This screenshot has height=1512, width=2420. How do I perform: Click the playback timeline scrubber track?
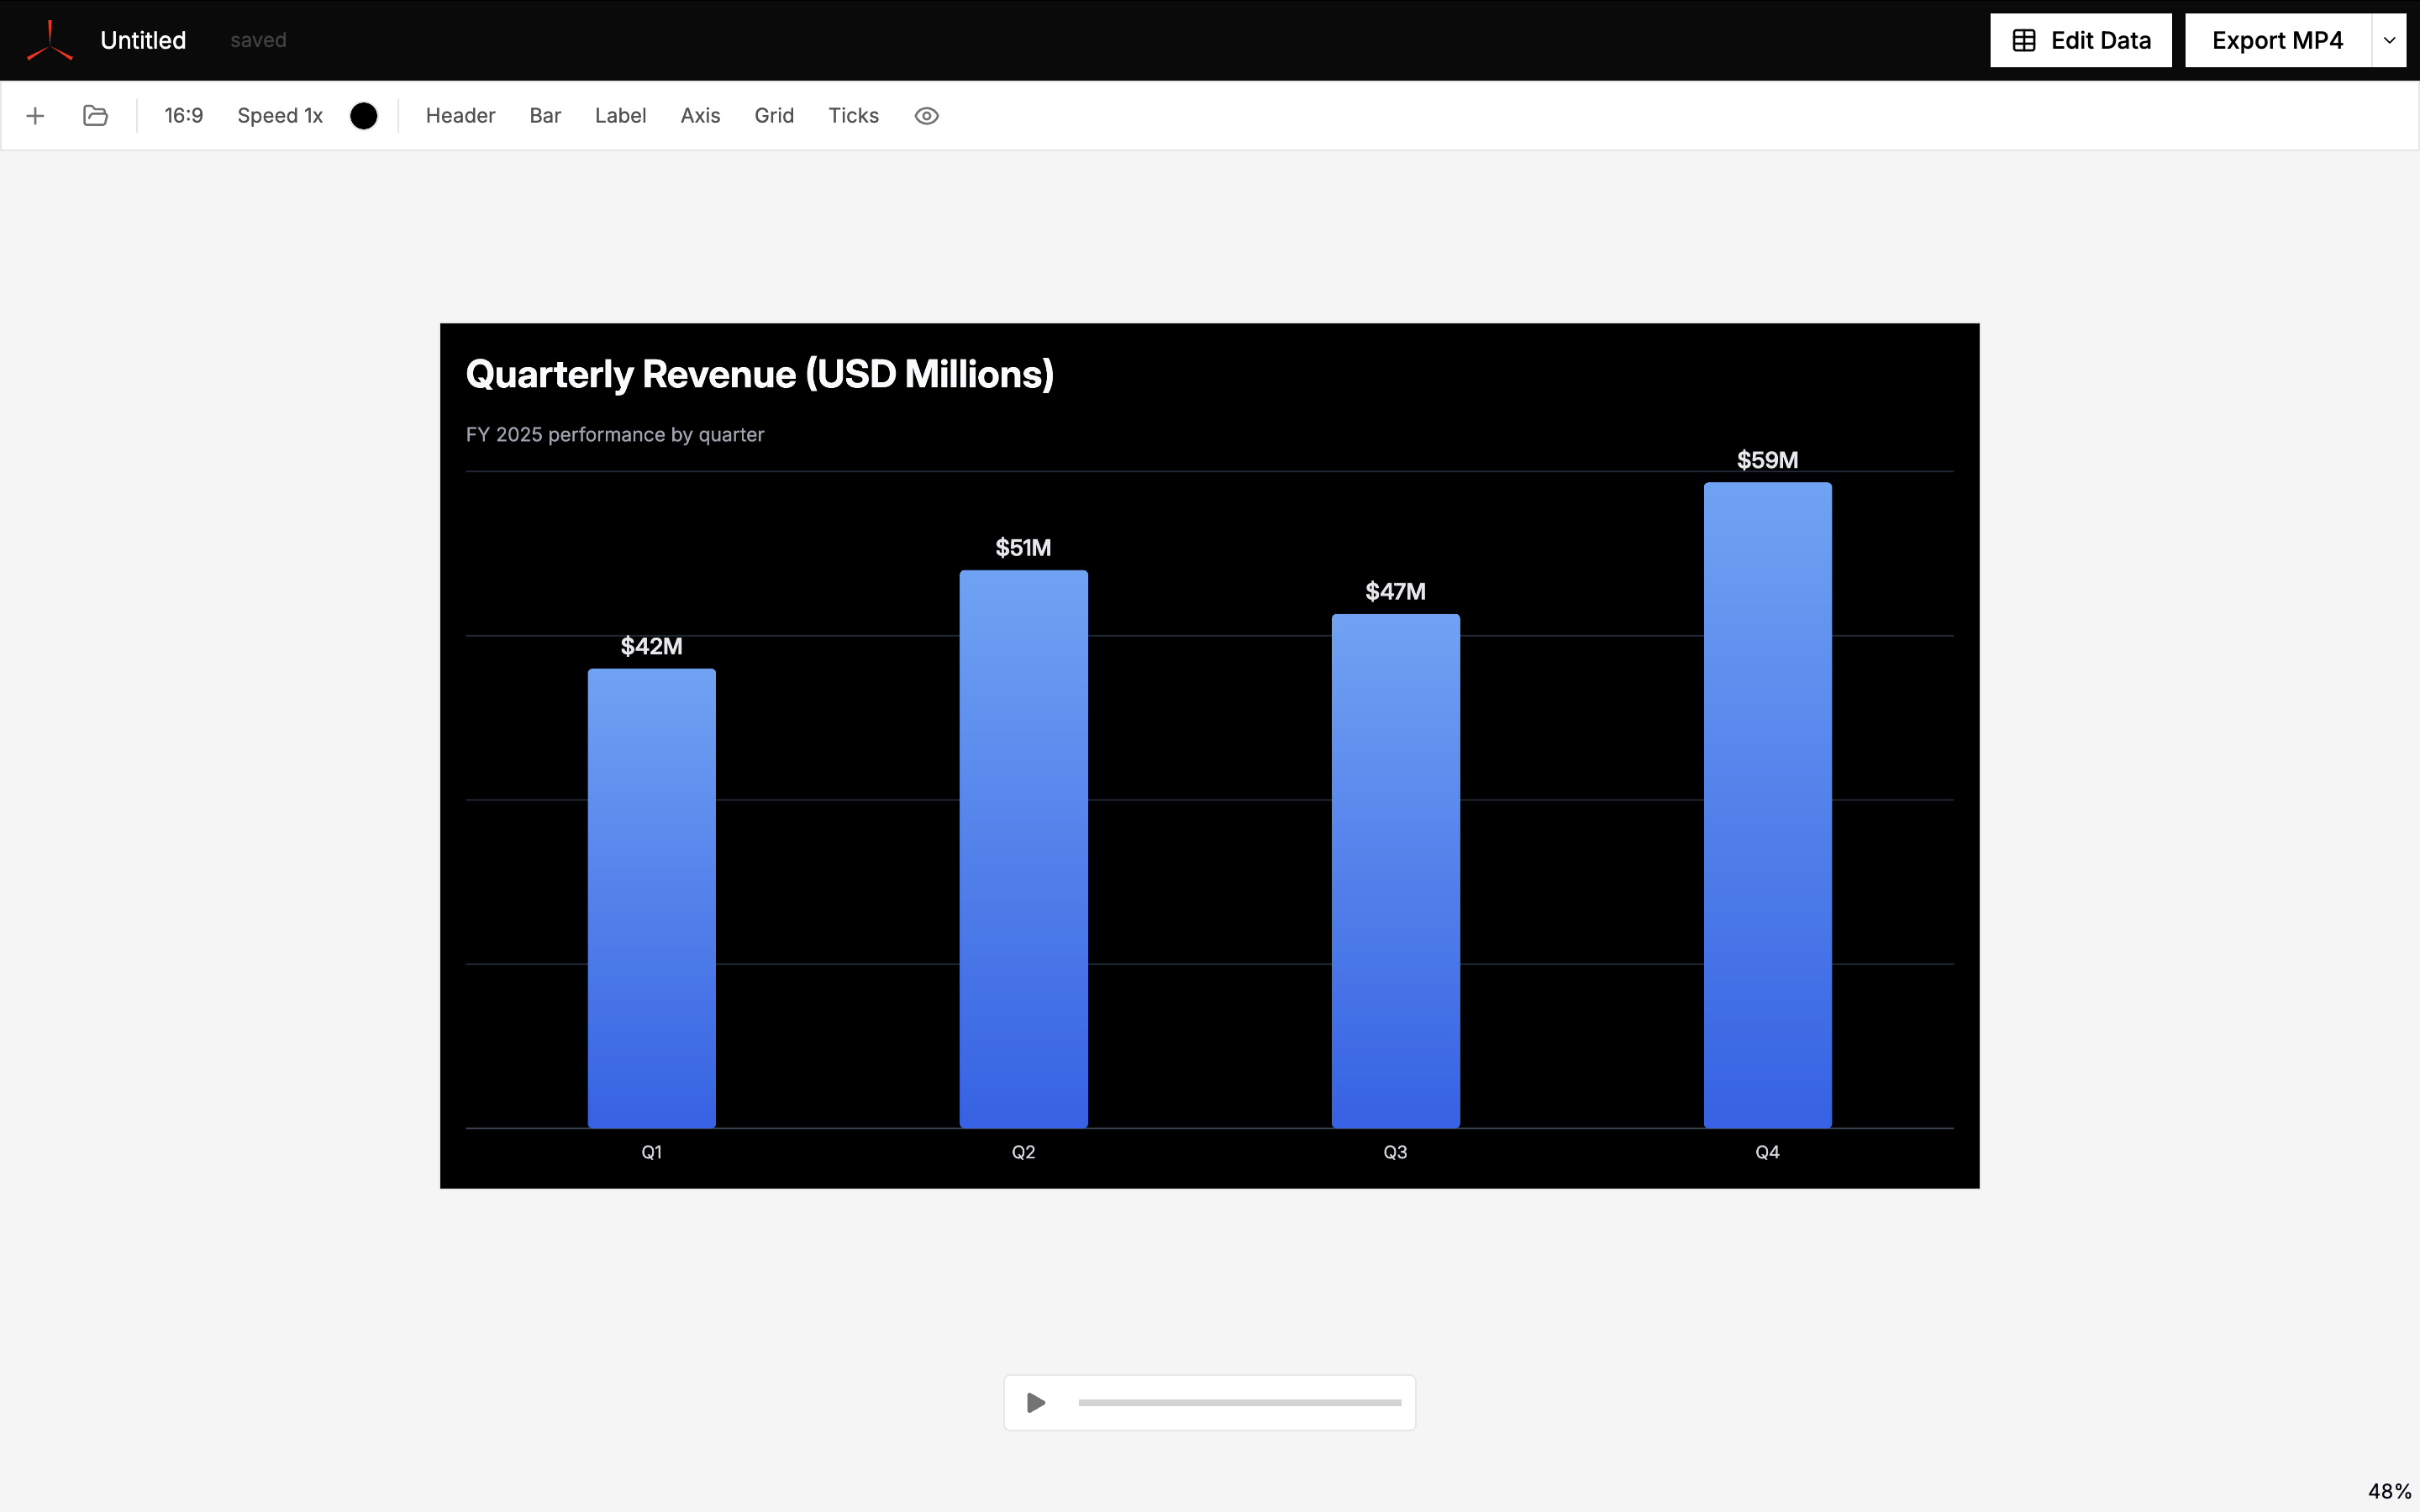click(x=1239, y=1403)
